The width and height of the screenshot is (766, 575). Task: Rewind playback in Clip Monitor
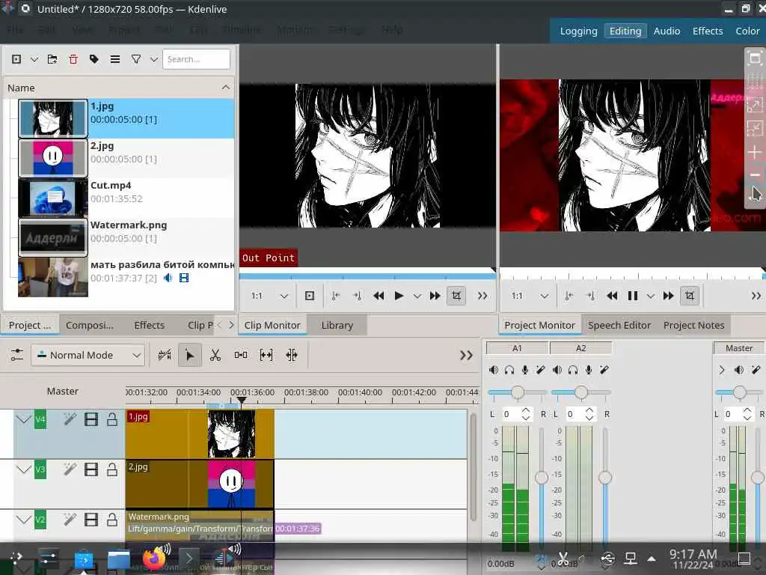378,296
